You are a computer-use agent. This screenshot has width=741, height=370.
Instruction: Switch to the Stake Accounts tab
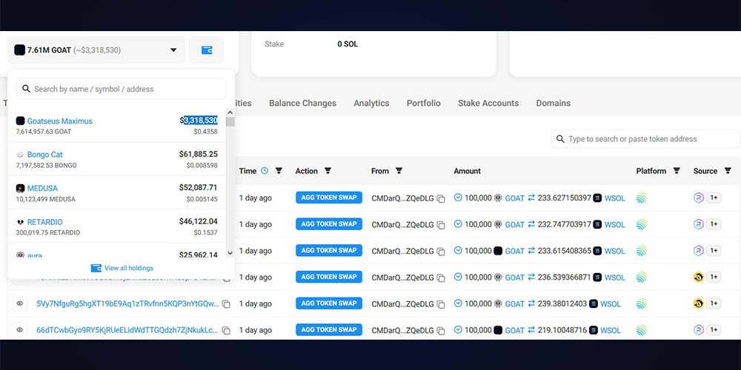[x=488, y=104]
